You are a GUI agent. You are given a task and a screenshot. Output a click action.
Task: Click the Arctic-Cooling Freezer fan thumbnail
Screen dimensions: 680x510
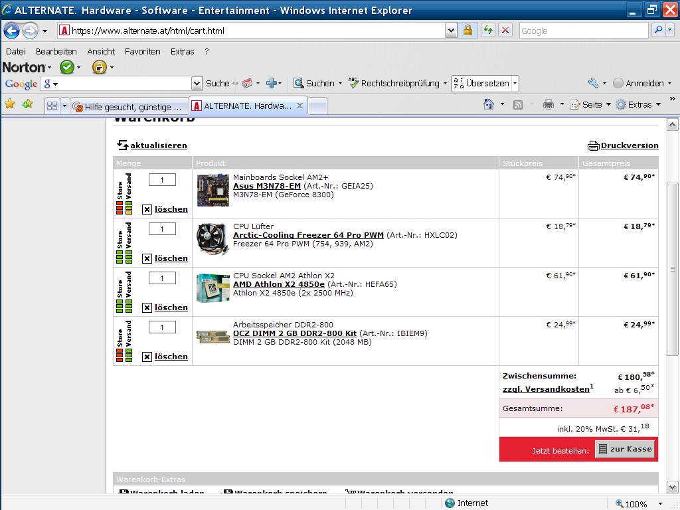212,239
